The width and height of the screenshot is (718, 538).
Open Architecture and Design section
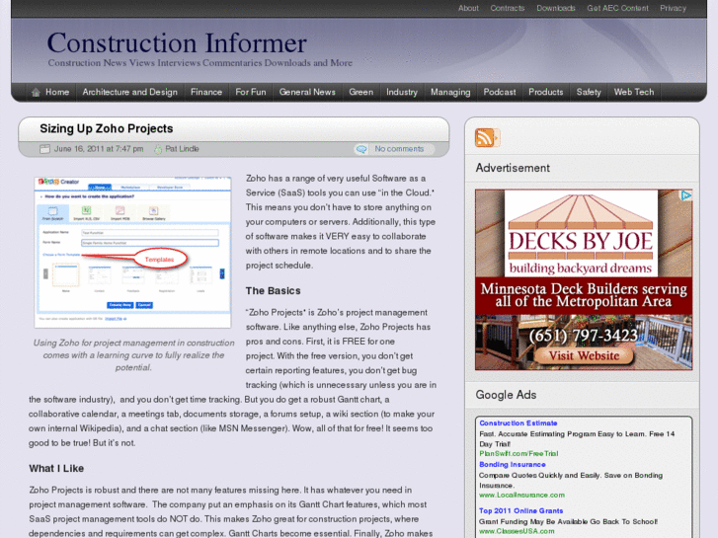click(129, 92)
